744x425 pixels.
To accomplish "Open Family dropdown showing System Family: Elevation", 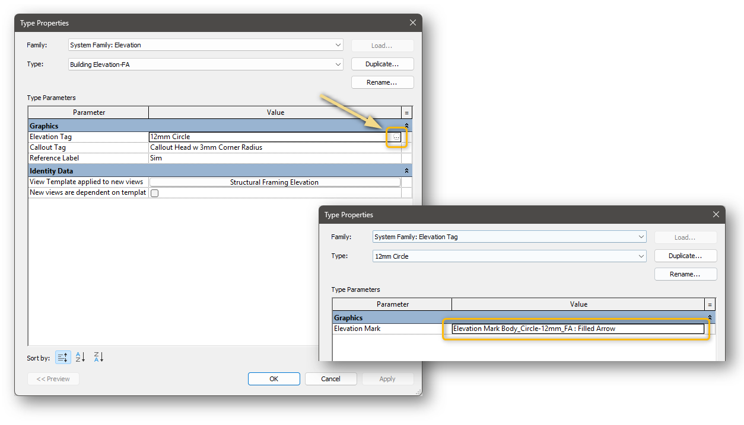I will click(x=206, y=45).
